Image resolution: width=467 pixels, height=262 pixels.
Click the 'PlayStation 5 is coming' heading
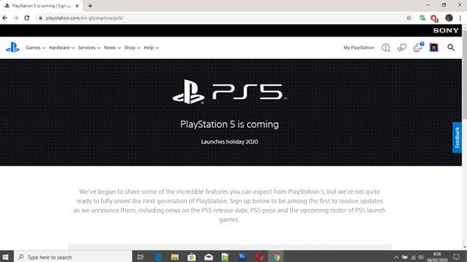pos(229,124)
